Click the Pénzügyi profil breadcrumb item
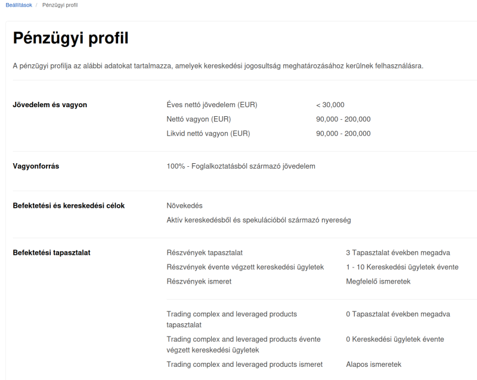Viewport: 477px width, 380px height. (60, 5)
